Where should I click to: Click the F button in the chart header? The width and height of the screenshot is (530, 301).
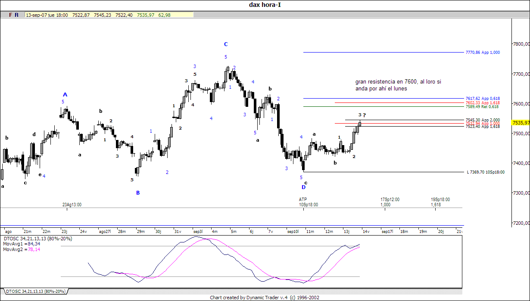[x=10, y=15]
